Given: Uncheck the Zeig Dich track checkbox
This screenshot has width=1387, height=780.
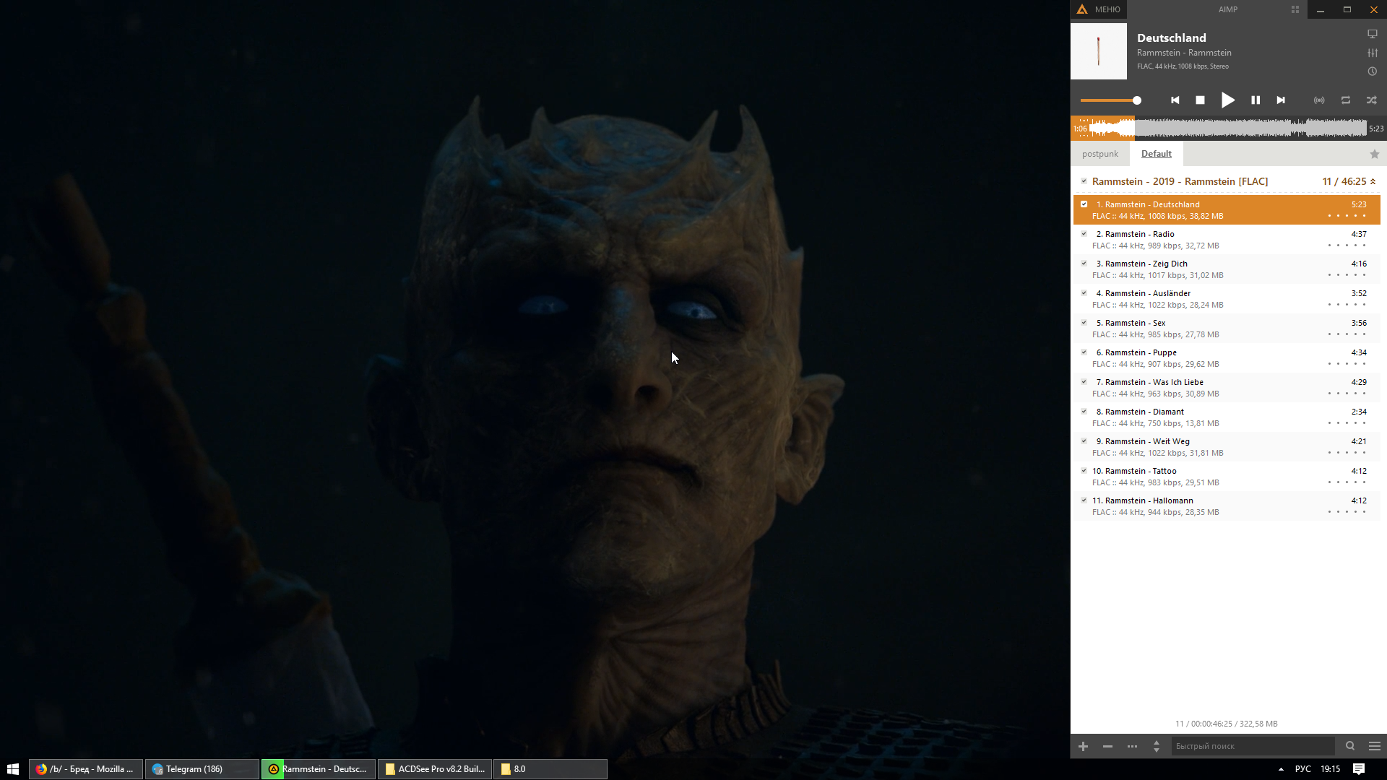Looking at the screenshot, I should [x=1084, y=264].
